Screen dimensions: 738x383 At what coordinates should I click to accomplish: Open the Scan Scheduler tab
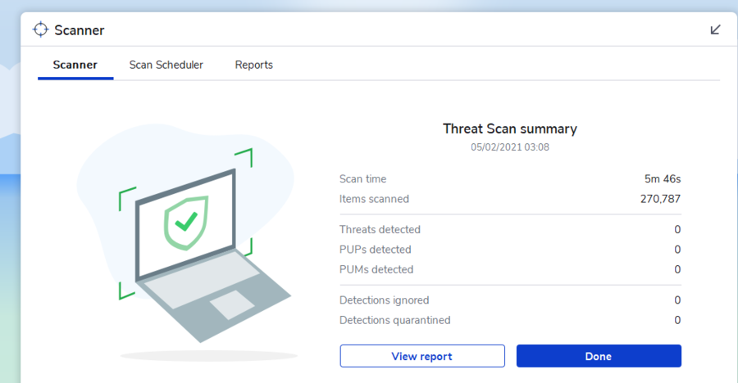click(x=166, y=65)
